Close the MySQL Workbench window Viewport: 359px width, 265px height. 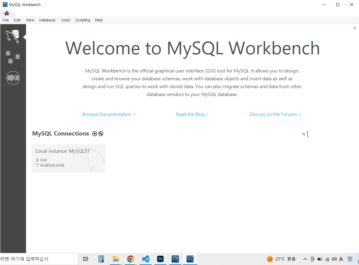(352, 5)
